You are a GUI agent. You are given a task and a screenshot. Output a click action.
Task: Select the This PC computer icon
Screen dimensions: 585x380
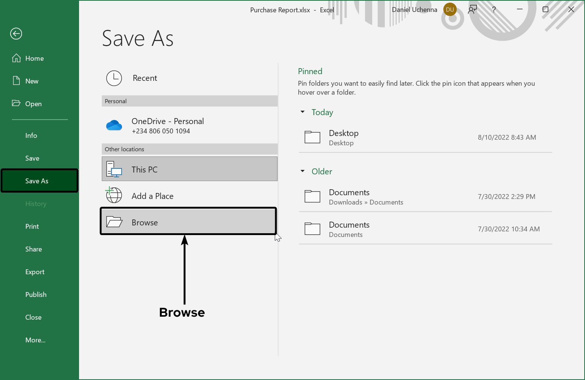click(x=114, y=169)
